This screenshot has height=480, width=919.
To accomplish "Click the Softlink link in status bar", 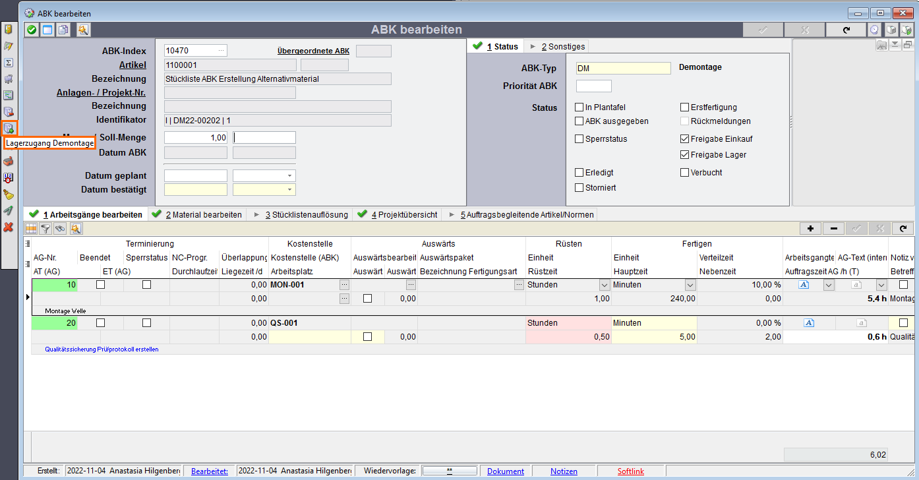I will [x=631, y=471].
